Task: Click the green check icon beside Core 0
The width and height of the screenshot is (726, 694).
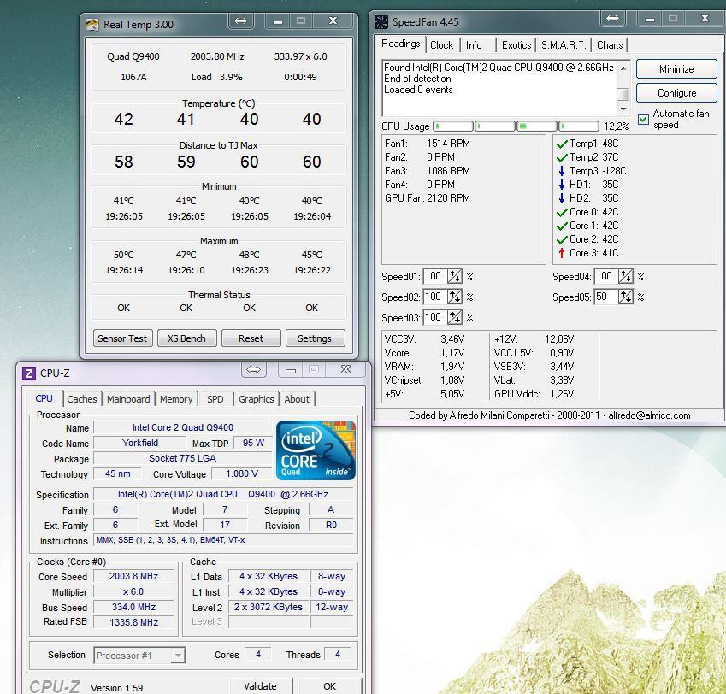Action: point(562,212)
